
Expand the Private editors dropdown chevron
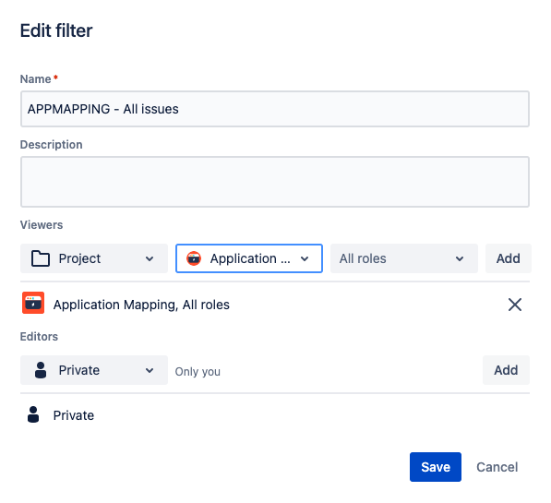click(x=150, y=370)
